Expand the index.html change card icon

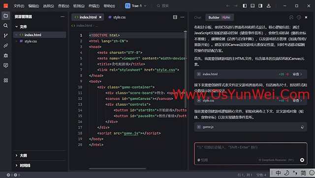pyautogui.click(x=199, y=74)
